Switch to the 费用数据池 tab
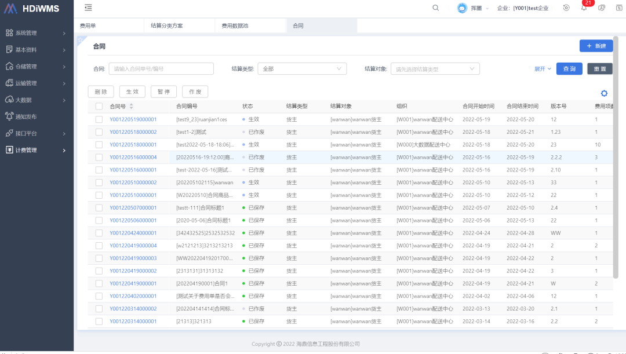Viewport: 626px width, 354px height. (251, 25)
